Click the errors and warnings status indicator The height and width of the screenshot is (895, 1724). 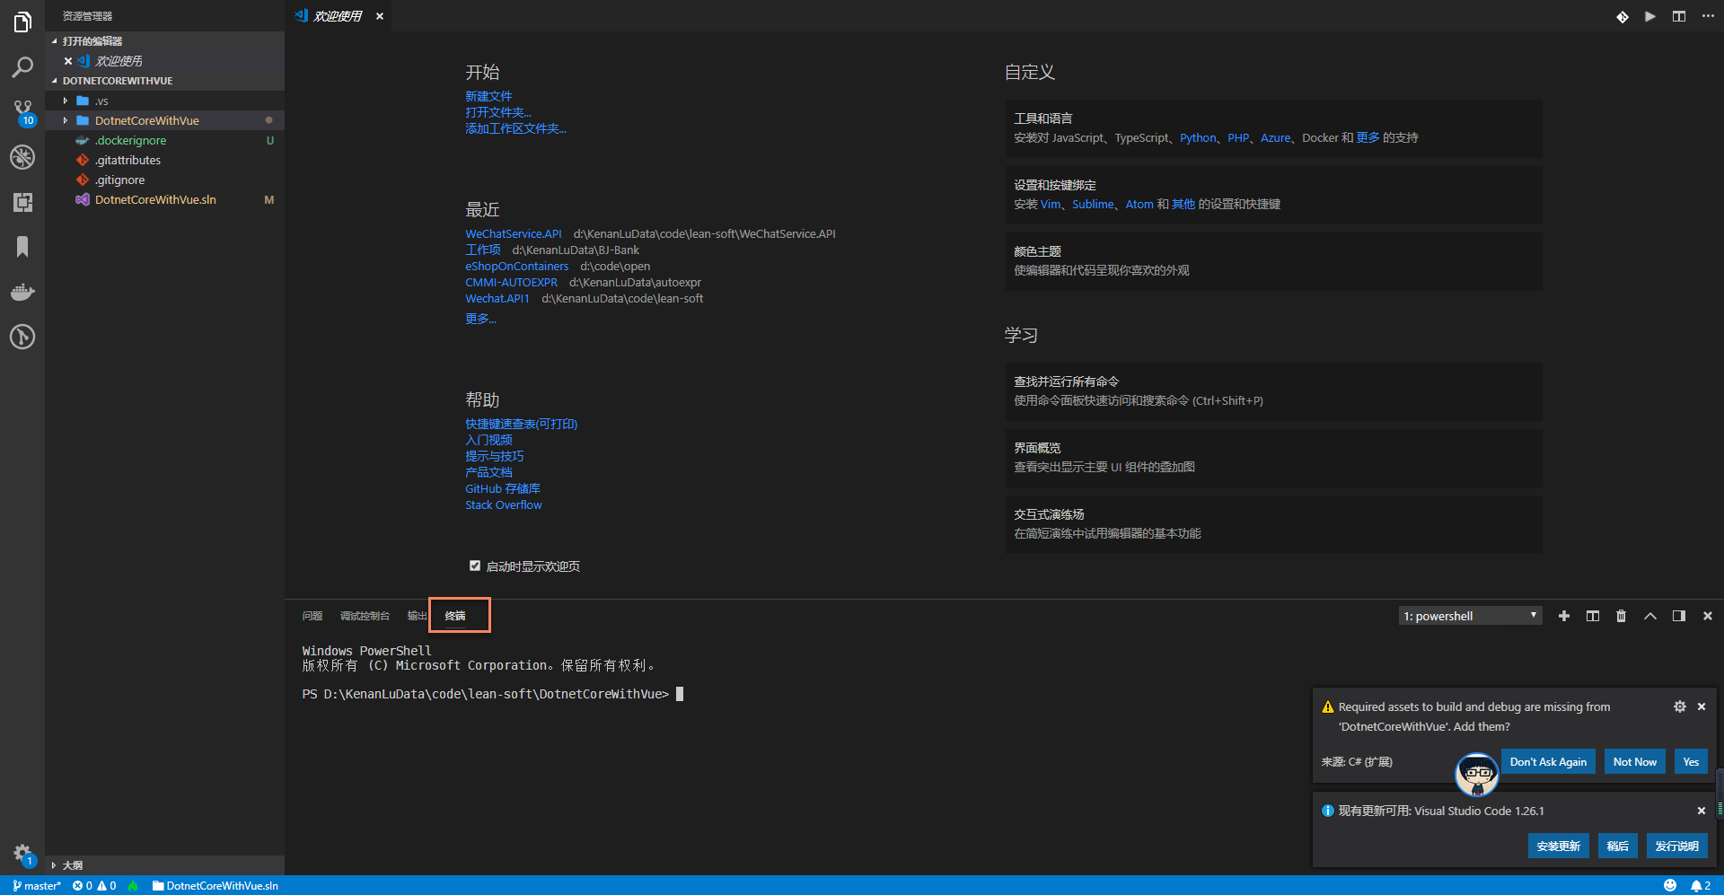point(94,886)
